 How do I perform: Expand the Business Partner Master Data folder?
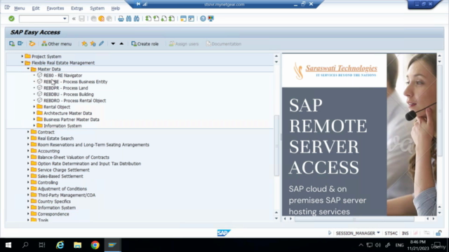pos(34,119)
